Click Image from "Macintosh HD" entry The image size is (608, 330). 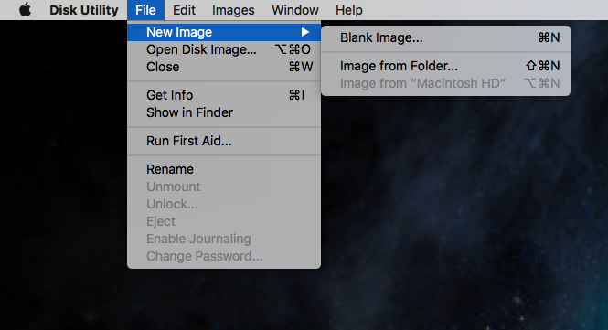point(445,83)
